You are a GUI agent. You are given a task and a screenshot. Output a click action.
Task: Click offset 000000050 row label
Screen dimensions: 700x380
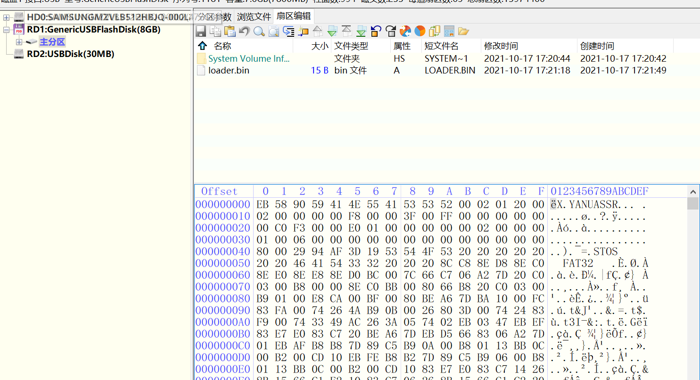pyautogui.click(x=223, y=263)
